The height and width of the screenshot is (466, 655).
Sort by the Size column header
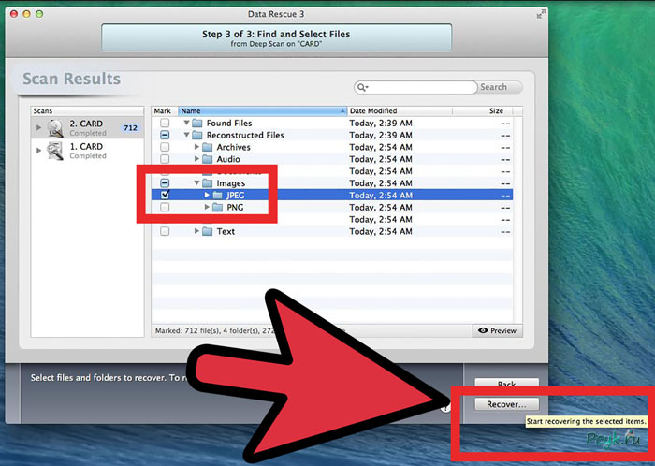pos(483,111)
